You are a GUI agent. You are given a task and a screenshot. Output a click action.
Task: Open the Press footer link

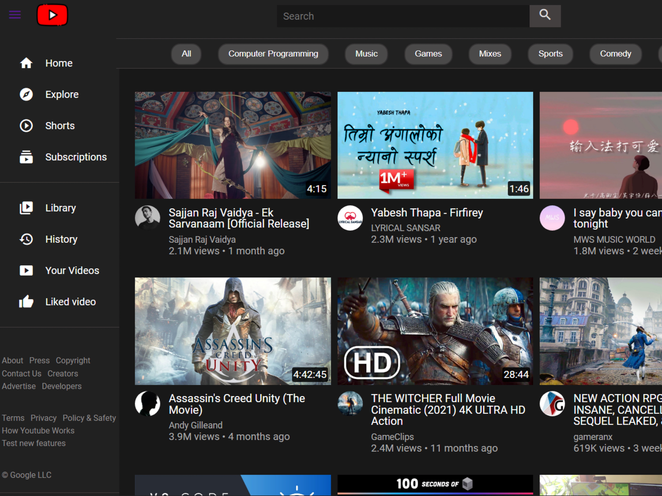point(39,360)
